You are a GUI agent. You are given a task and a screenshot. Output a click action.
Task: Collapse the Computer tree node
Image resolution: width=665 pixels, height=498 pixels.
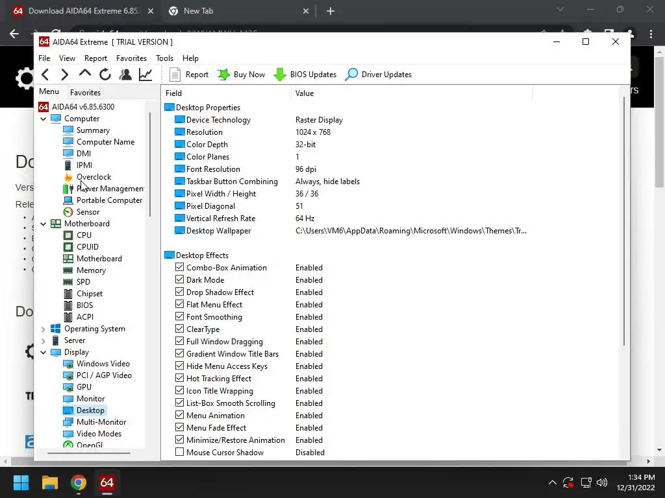tap(44, 119)
